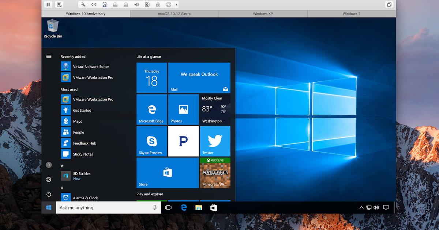Open Task View on taskbar

coord(168,207)
